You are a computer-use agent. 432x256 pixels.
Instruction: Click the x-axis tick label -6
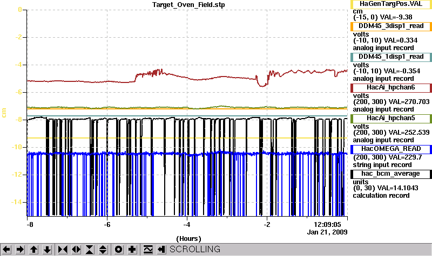tap(107, 224)
